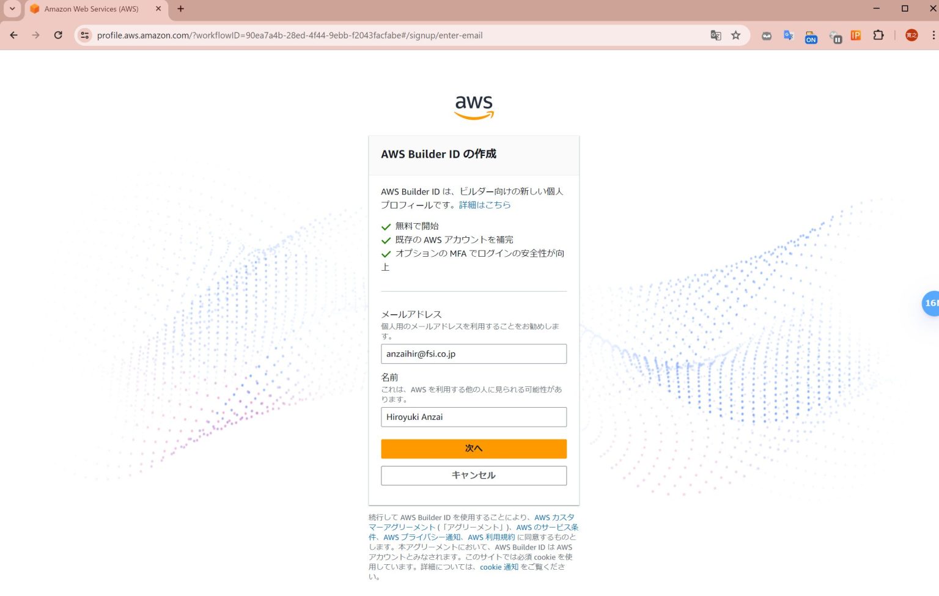Viewport: 939px width, 596px height.
Task: Cancel signup with the キャンセル button
Action: click(474, 475)
